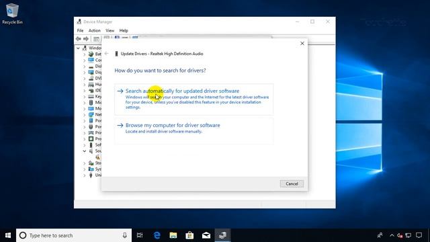The width and height of the screenshot is (430, 242).
Task: Open the Action Center notifications icon
Action: [419, 235]
